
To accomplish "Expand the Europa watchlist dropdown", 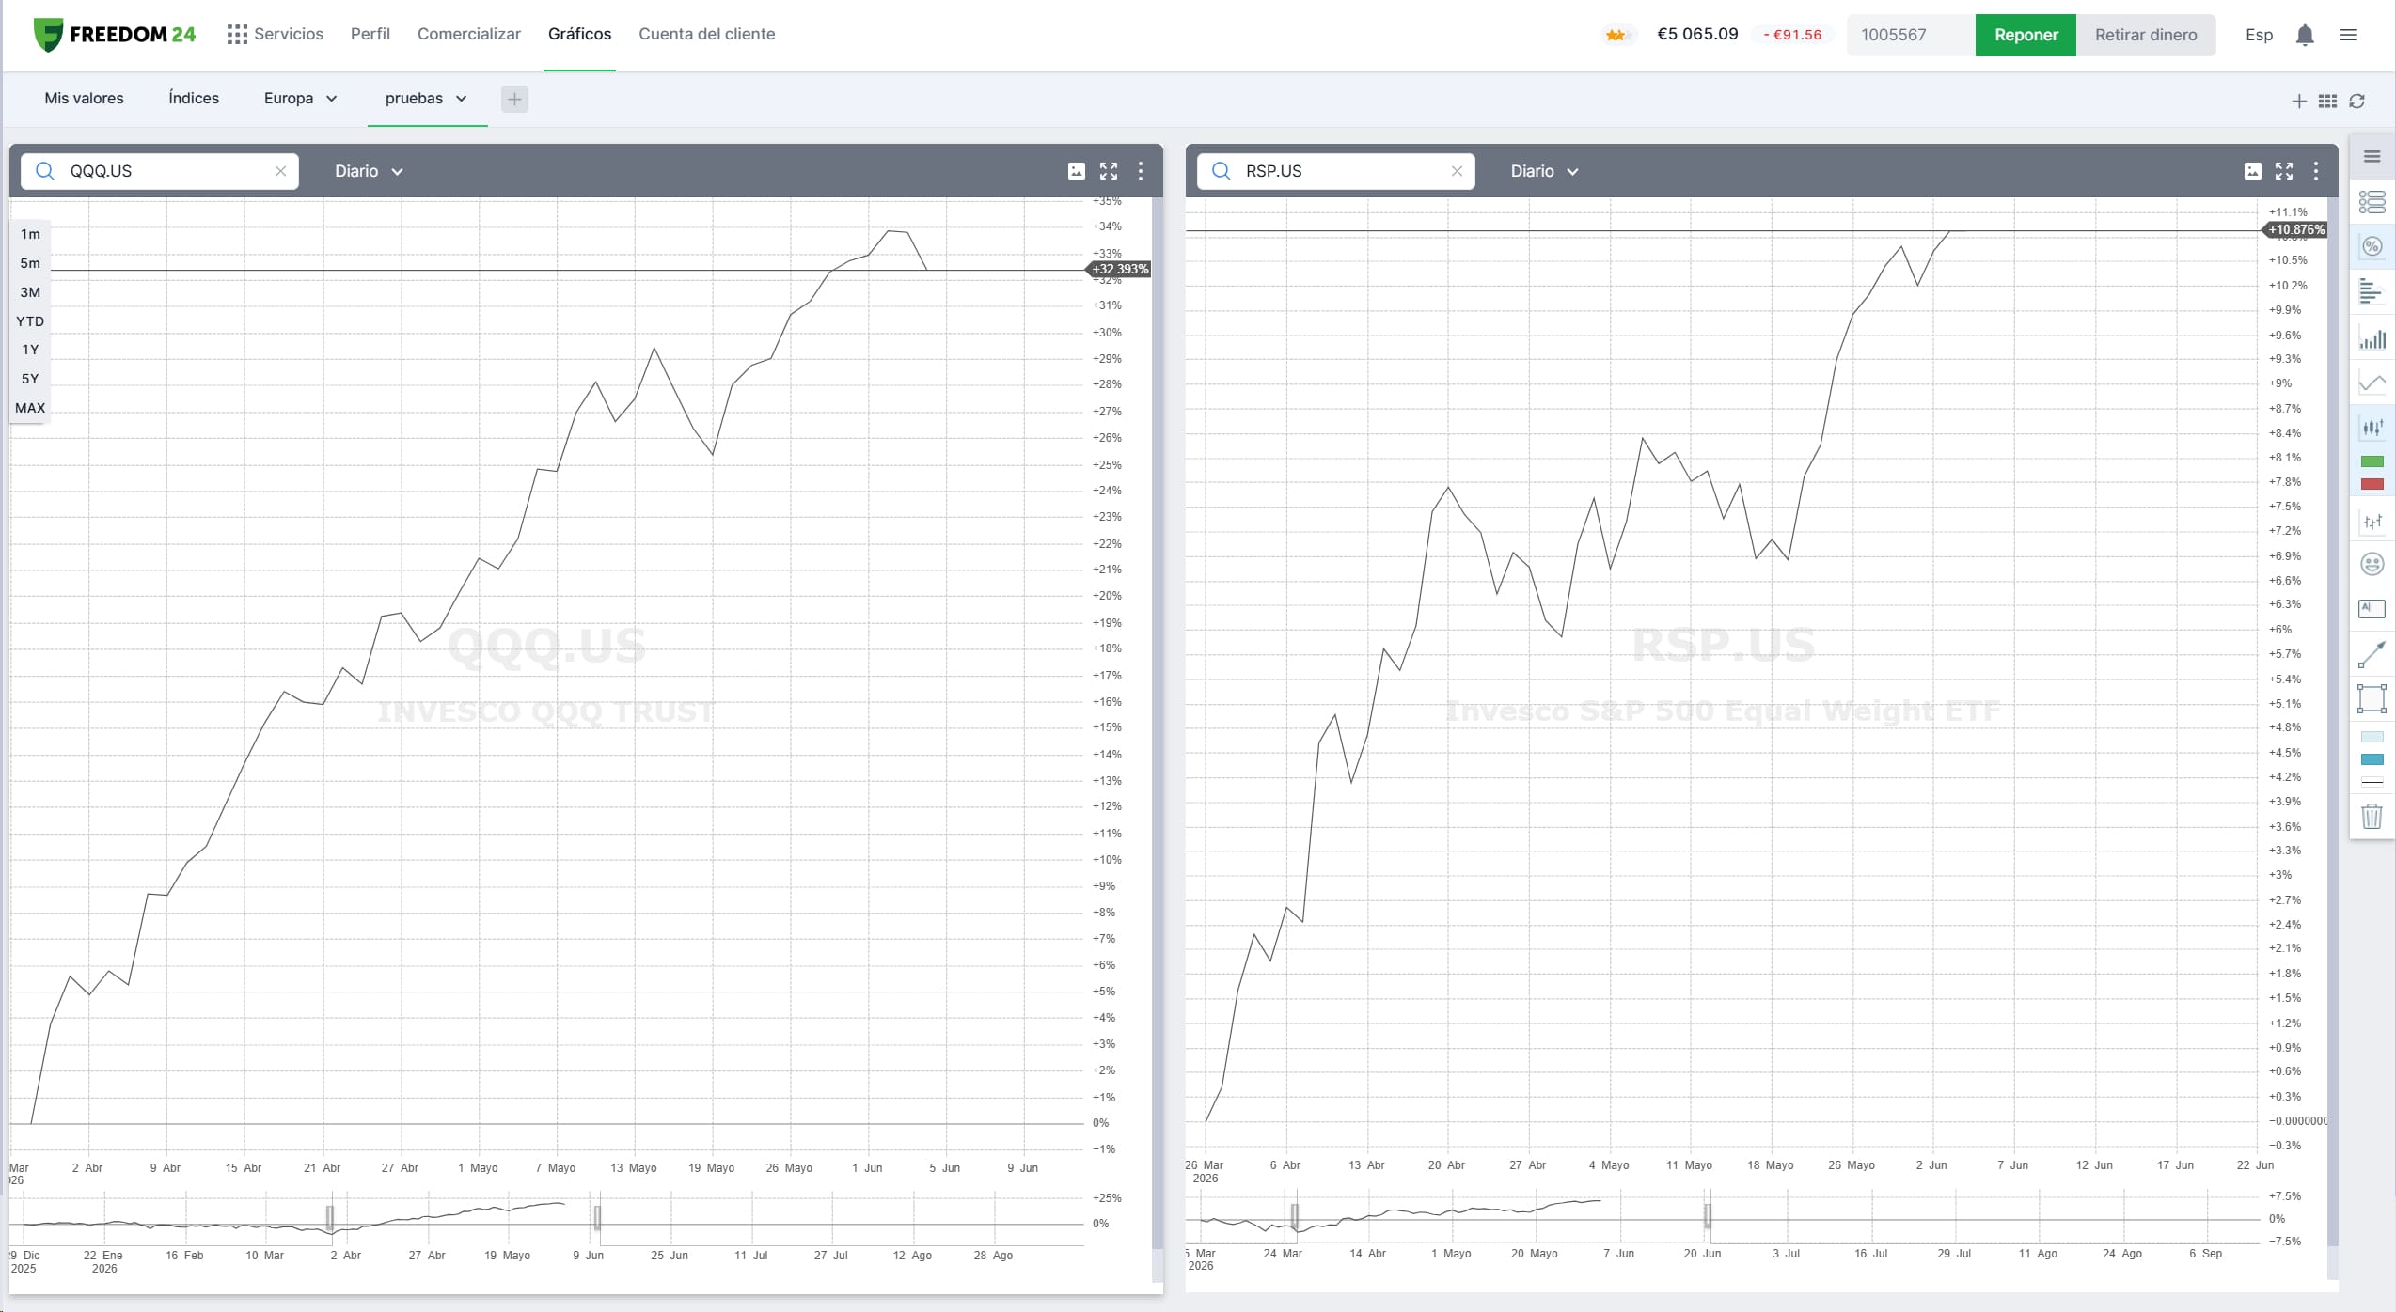I will 300,98.
